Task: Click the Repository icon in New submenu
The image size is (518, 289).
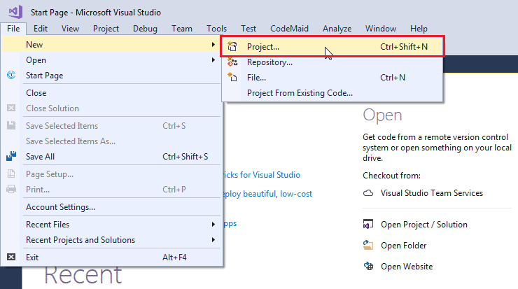Action: coord(233,62)
